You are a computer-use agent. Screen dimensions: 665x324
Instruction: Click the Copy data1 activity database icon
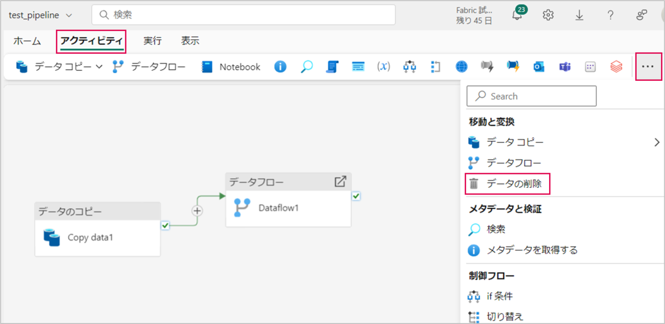(x=52, y=237)
